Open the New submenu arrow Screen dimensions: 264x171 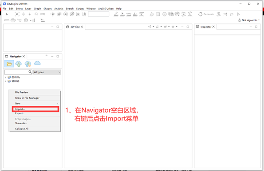[x=58, y=103]
